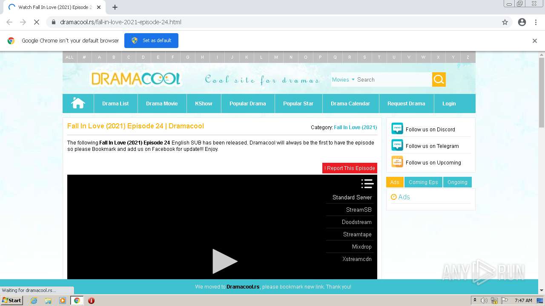View site security lock information
This screenshot has height=306, width=545.
[x=54, y=22]
